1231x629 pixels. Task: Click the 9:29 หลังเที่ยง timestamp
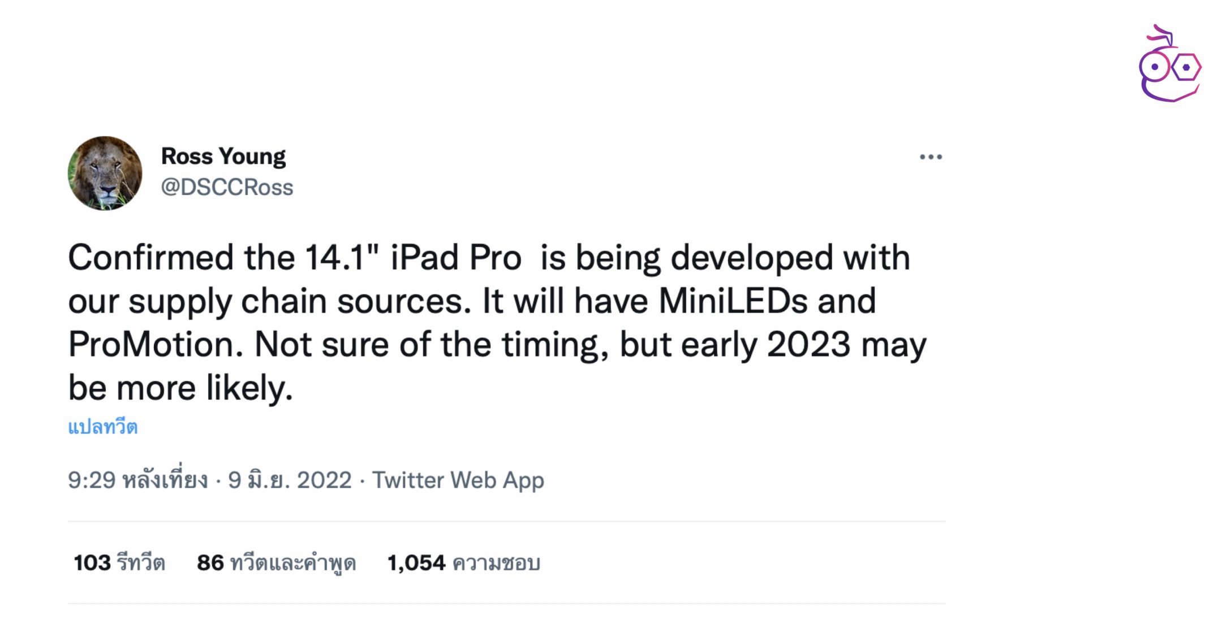pos(137,480)
